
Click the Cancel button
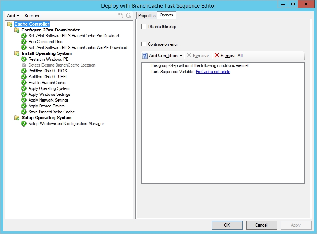coord(261,225)
